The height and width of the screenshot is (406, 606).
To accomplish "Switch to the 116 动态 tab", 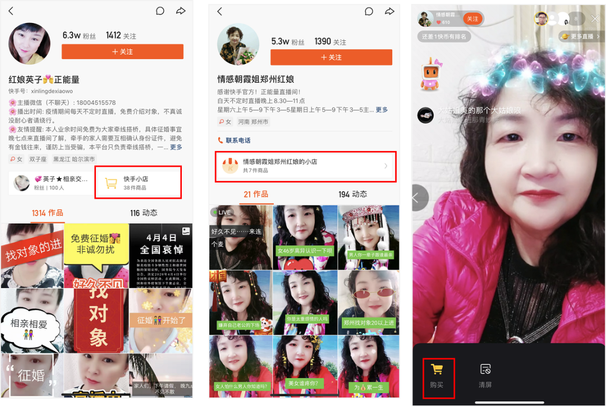I will 144,213.
